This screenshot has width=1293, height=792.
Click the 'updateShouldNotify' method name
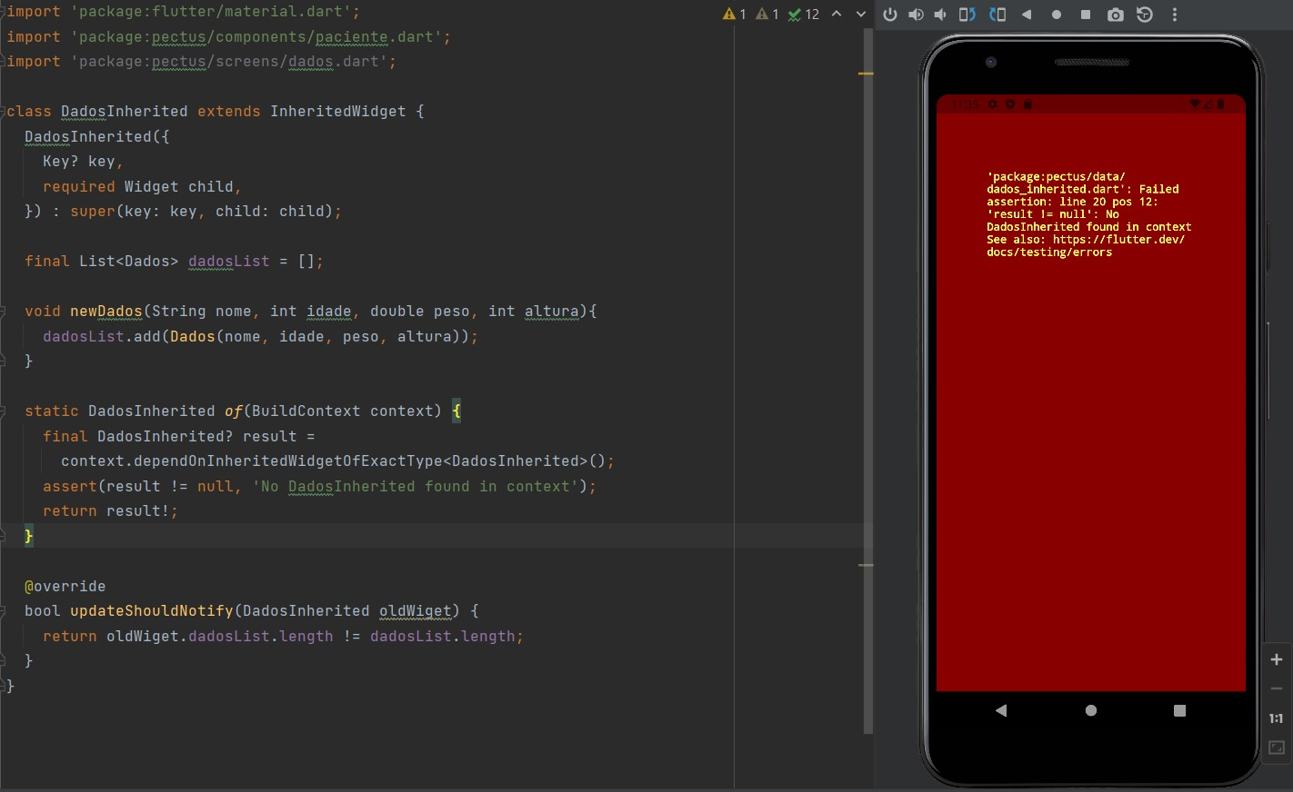152,611
